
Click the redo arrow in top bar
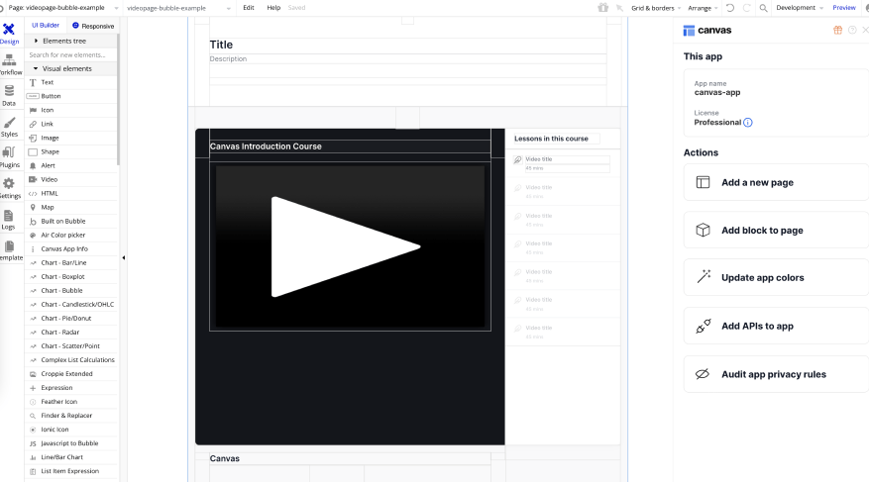point(746,8)
